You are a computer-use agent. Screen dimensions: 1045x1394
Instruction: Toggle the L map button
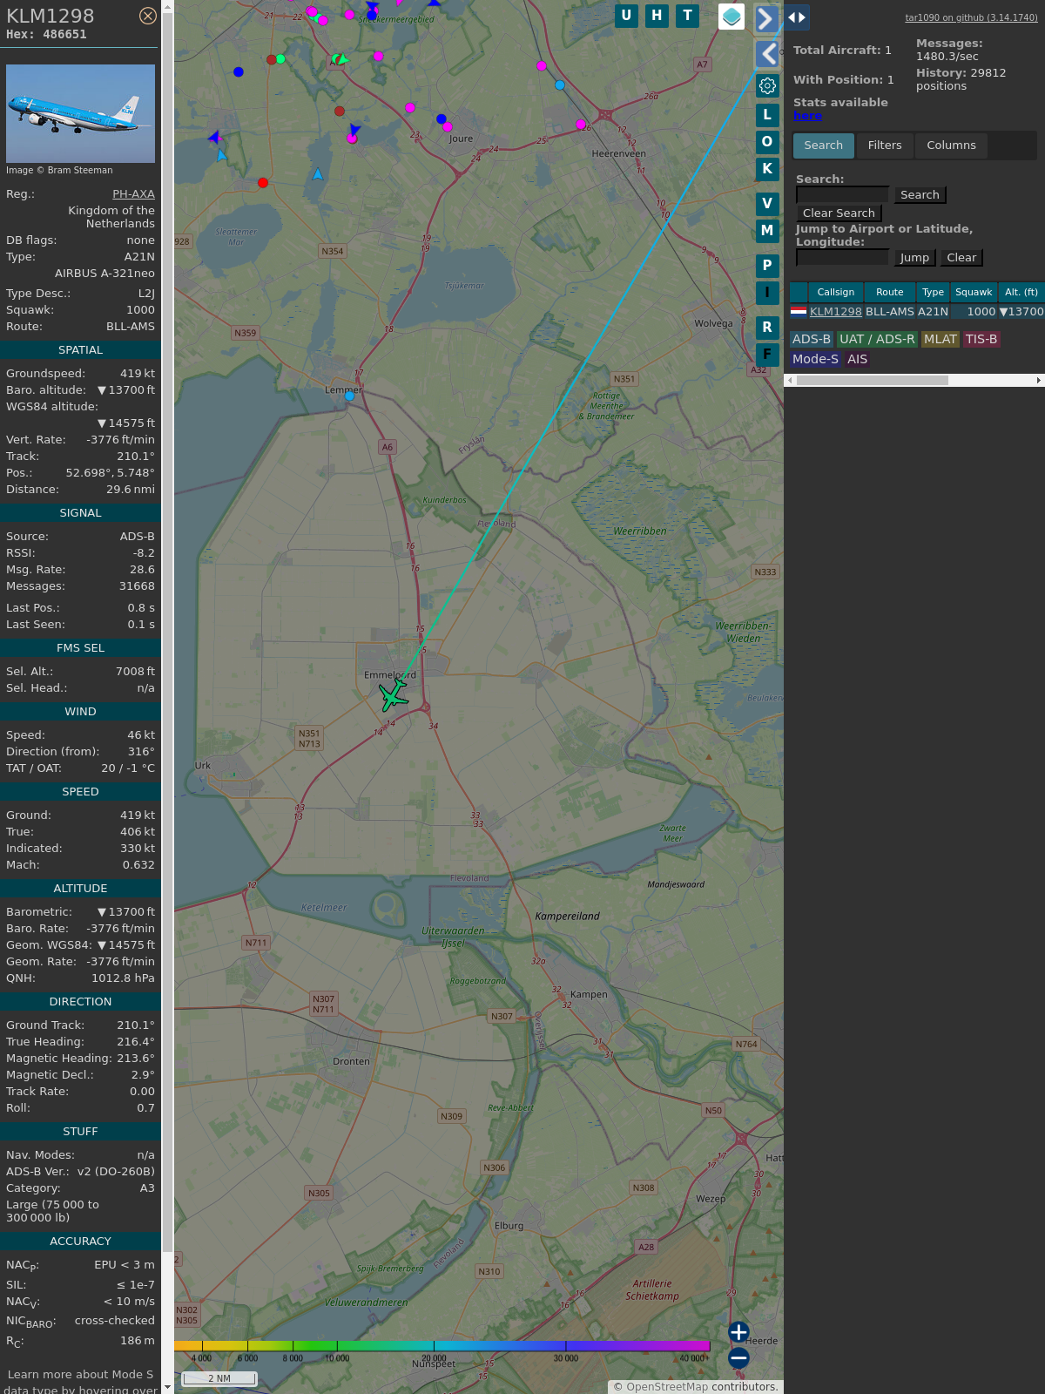point(767,114)
